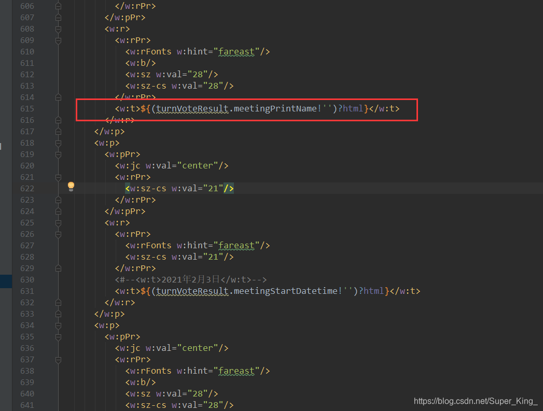Click w:sz-cs value "28" on line 613
This screenshot has height=411, width=543.
click(213, 86)
